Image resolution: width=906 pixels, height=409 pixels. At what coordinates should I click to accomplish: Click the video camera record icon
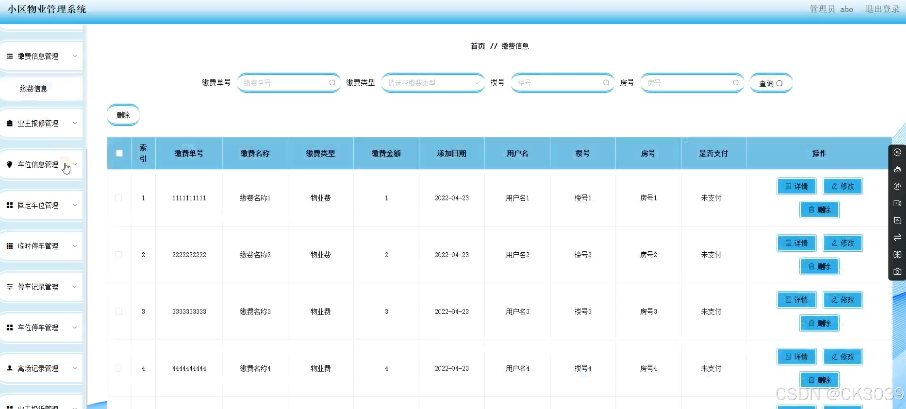[897, 203]
